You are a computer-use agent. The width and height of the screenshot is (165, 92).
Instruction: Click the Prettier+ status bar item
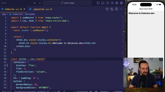click(104, 91)
